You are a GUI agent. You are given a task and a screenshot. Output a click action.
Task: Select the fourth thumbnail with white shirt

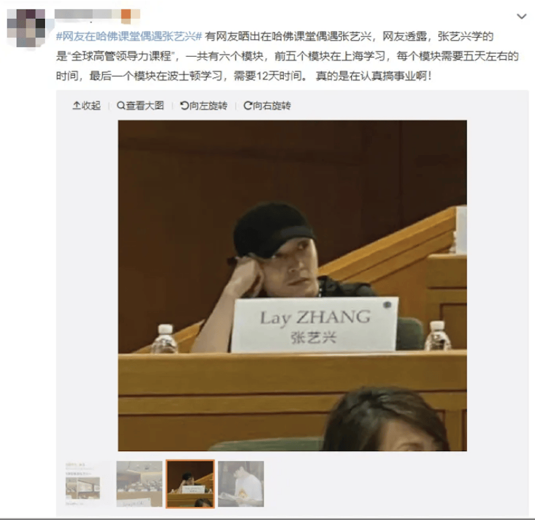coord(241,484)
